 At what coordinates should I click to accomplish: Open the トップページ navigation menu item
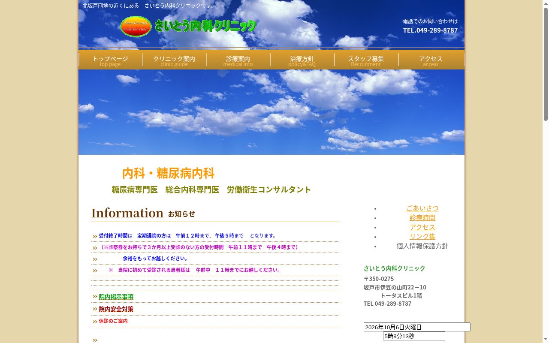point(110,60)
